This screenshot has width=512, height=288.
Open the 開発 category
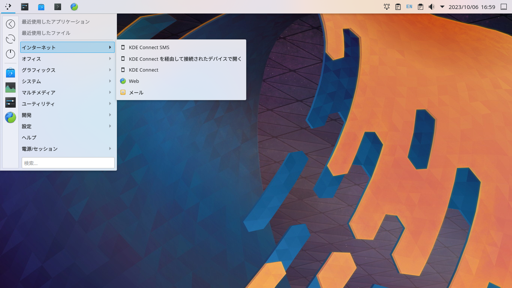67,115
